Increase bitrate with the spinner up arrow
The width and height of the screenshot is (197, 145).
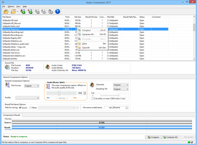[85, 92]
